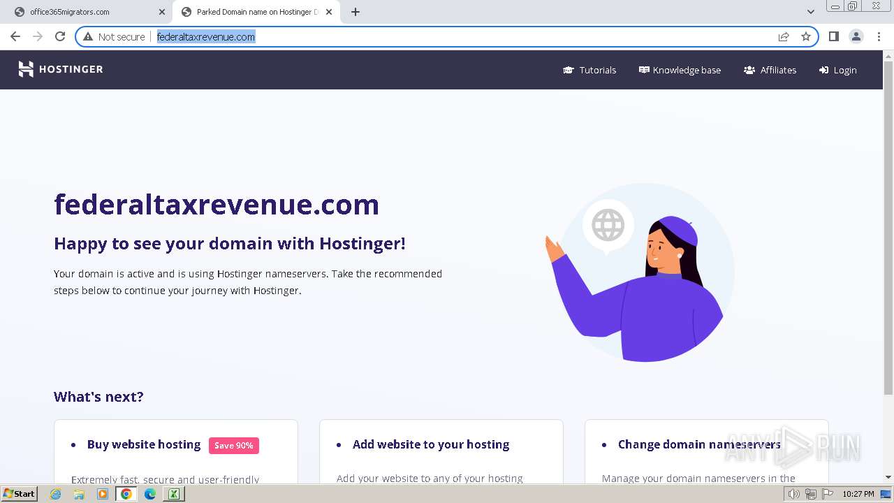The image size is (894, 503).
Task: Click Happy to see your domain heading
Action: click(x=230, y=244)
